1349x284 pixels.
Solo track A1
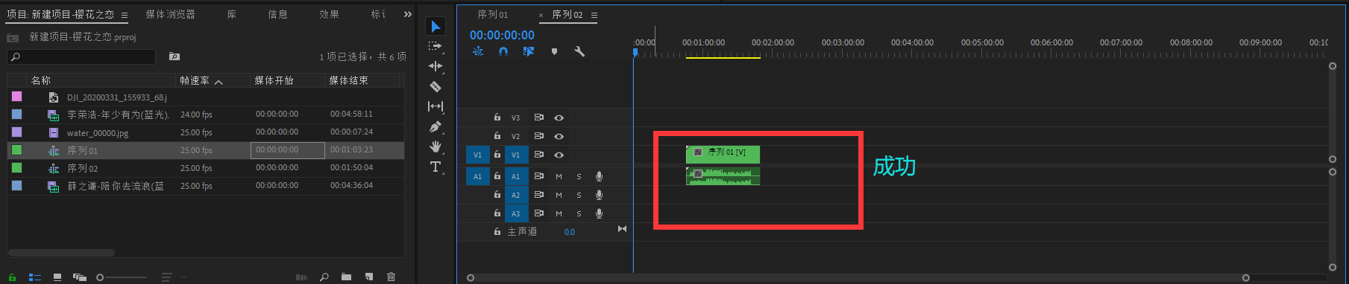pyautogui.click(x=579, y=176)
